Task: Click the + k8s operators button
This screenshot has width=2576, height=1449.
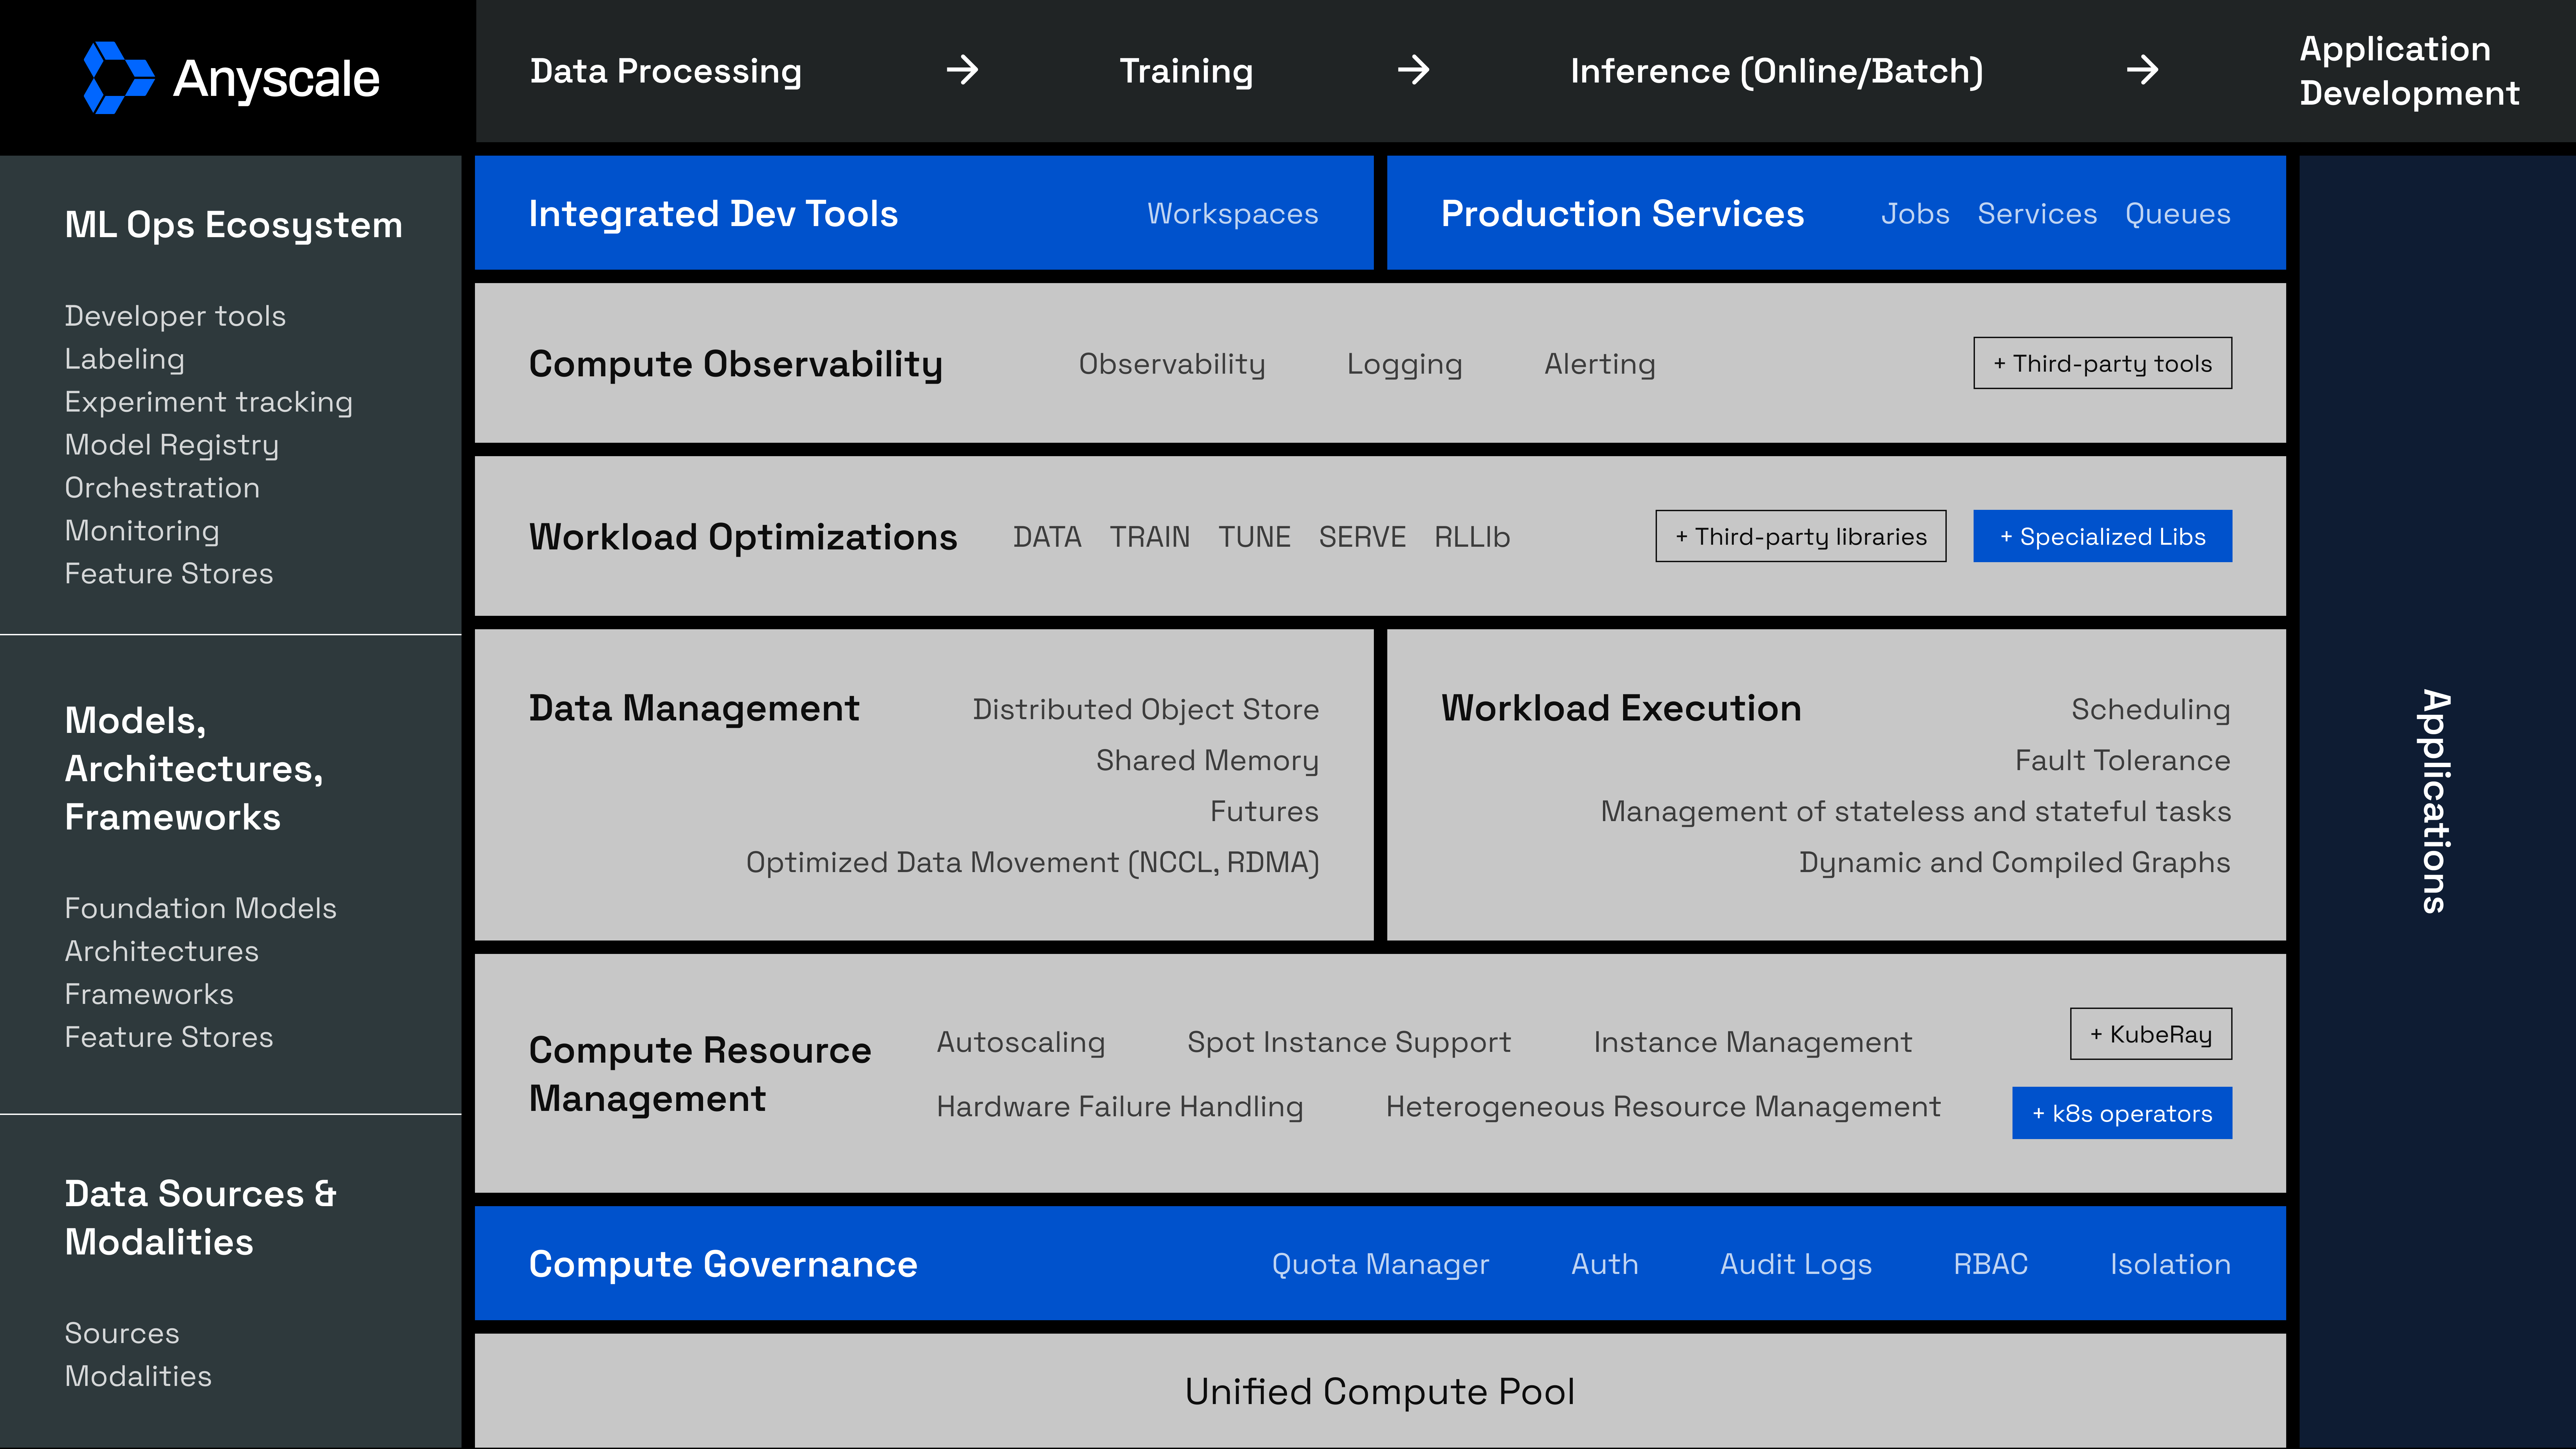Action: 2122,1113
